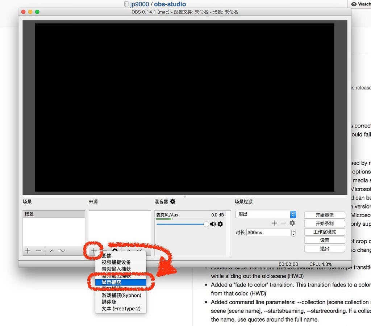Adjust the 麦克风/Aux volume slider
The image size is (371, 326).
[x=183, y=224]
